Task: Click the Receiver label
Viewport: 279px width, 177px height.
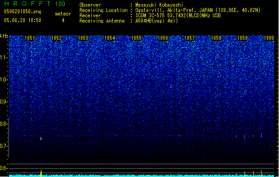Action: (x=90, y=15)
